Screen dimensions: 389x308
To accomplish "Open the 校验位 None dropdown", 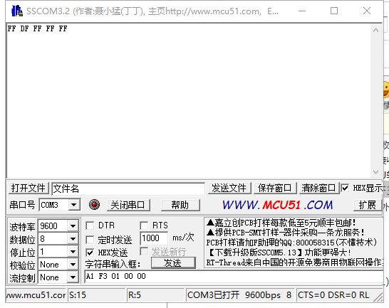I will click(x=73, y=265).
